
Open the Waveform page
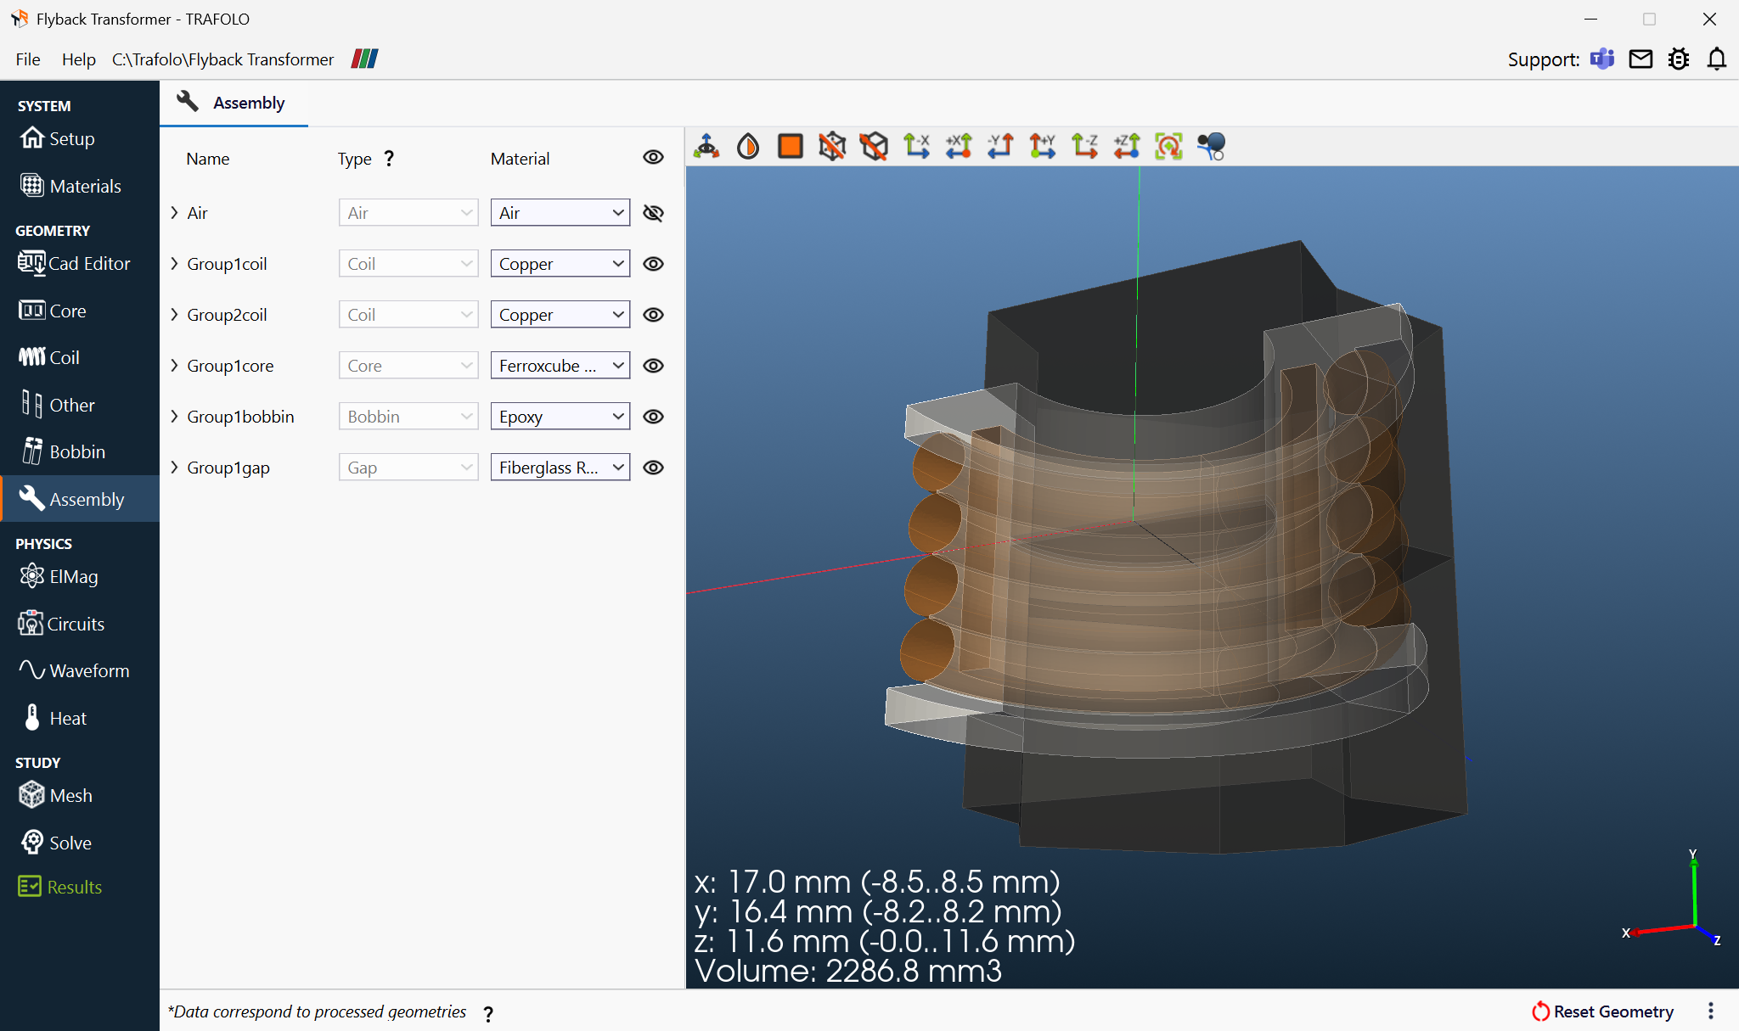pyautogui.click(x=80, y=670)
